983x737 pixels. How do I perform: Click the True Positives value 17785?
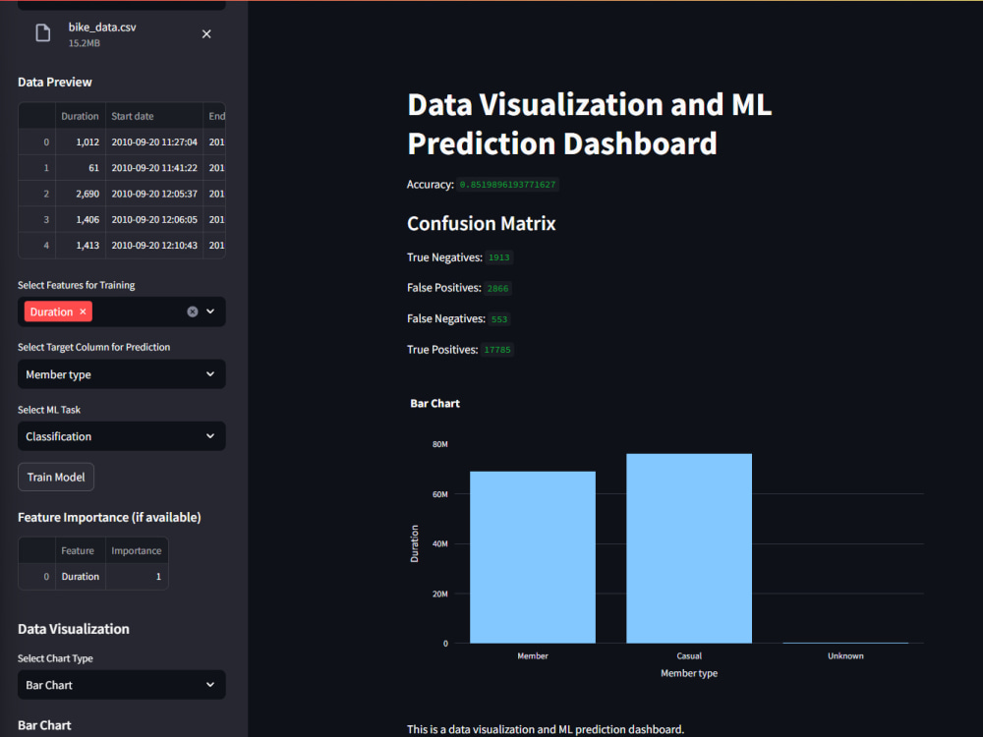click(x=497, y=350)
